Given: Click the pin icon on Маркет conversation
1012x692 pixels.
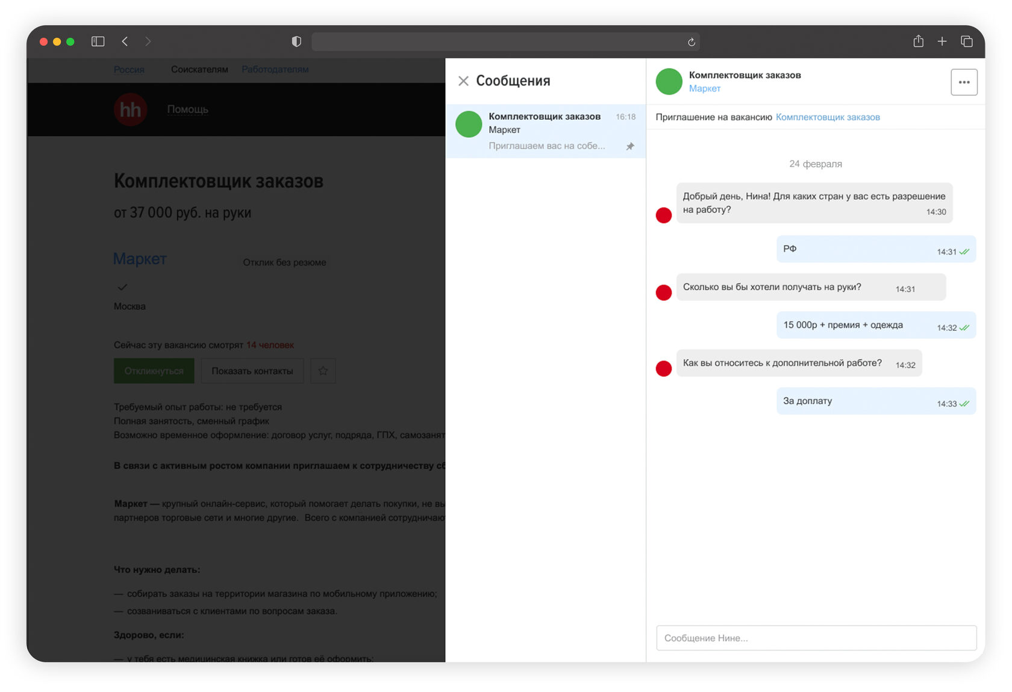Looking at the screenshot, I should click(x=630, y=146).
